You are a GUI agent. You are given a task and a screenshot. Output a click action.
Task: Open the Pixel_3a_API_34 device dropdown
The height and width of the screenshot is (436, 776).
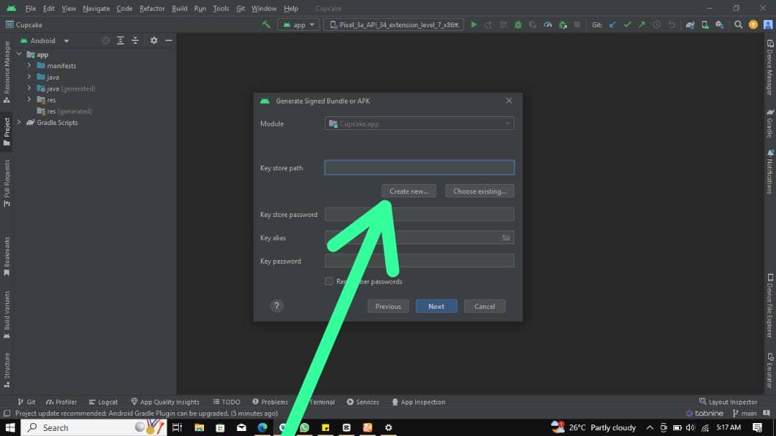[394, 24]
